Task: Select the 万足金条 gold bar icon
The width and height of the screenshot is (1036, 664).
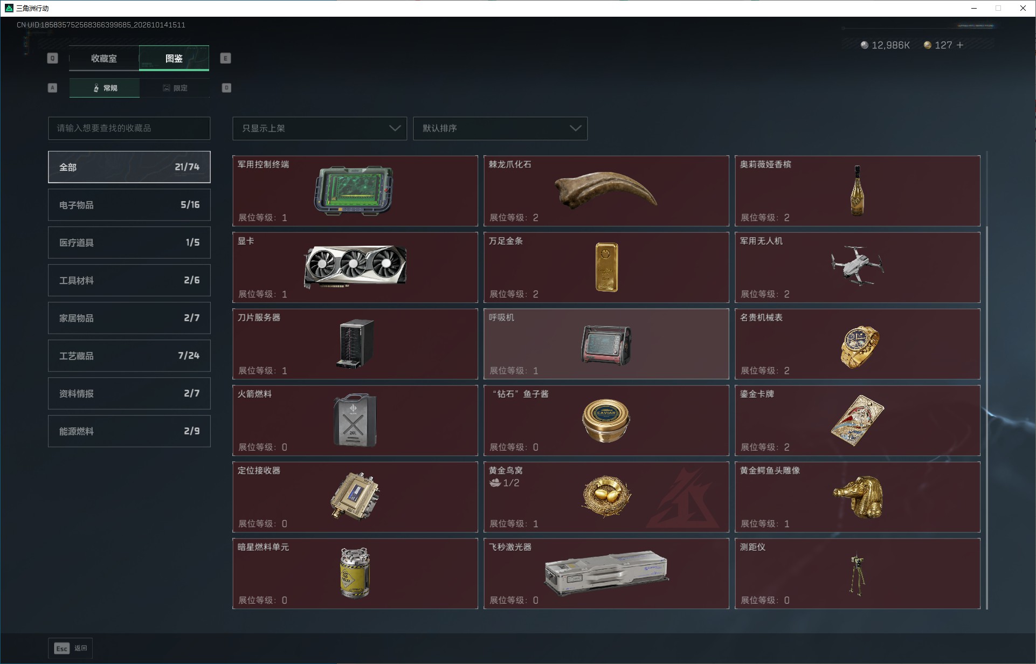Action: (606, 267)
